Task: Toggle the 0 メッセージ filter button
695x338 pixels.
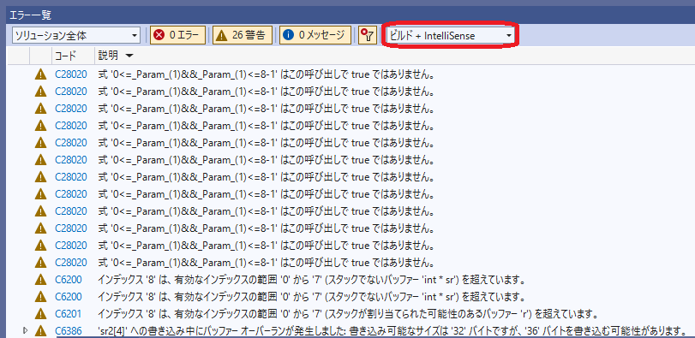Action: (315, 35)
